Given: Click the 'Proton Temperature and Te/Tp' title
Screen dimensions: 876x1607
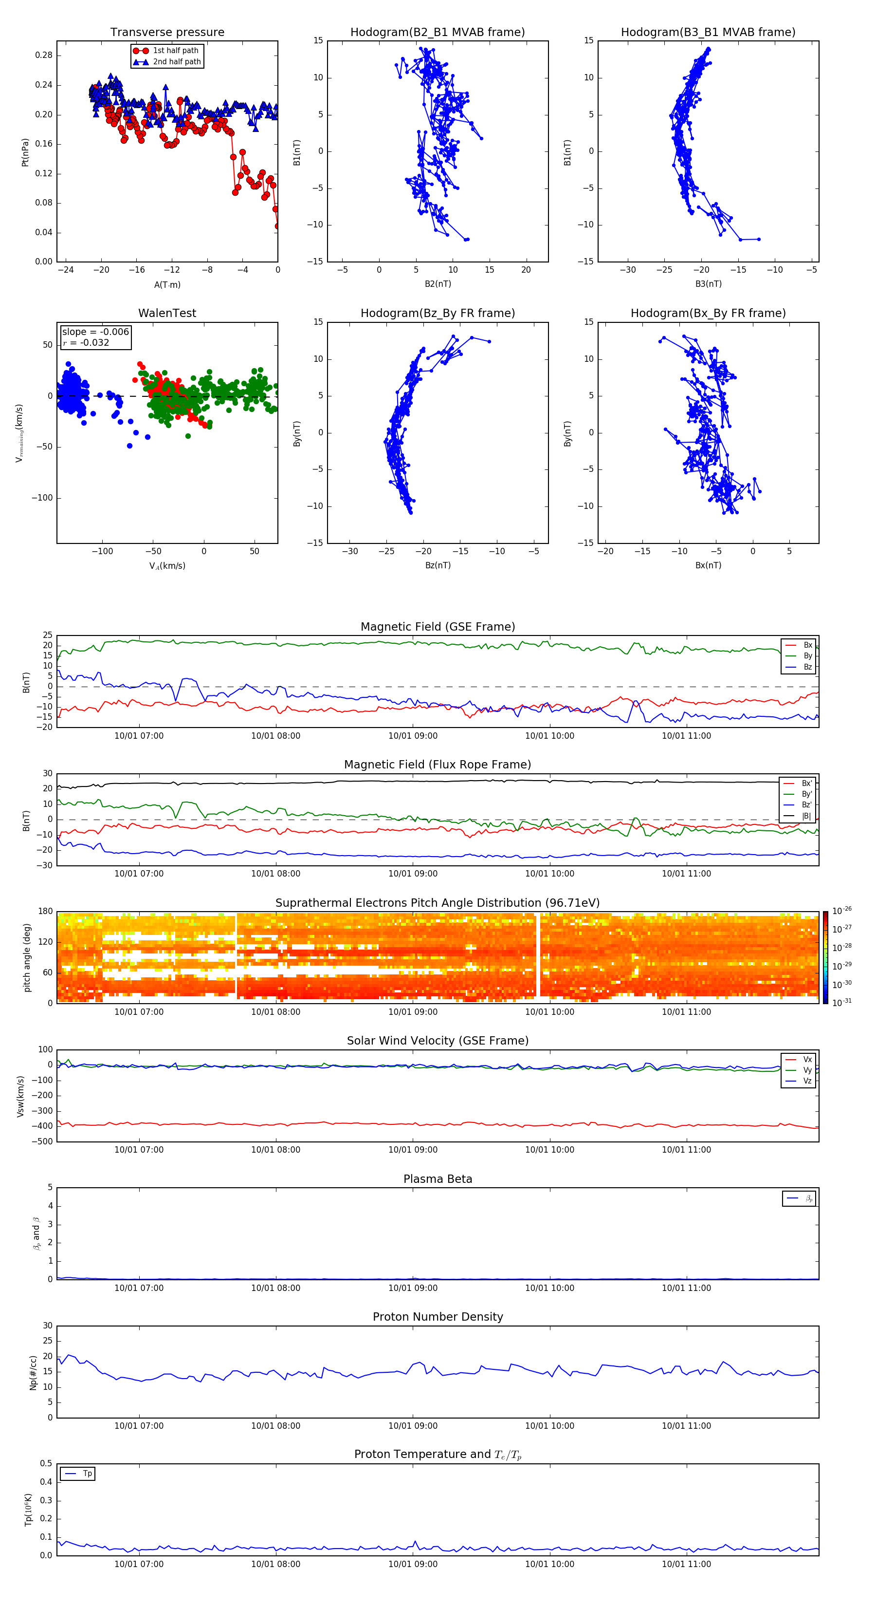Looking at the screenshot, I should 438,1455.
